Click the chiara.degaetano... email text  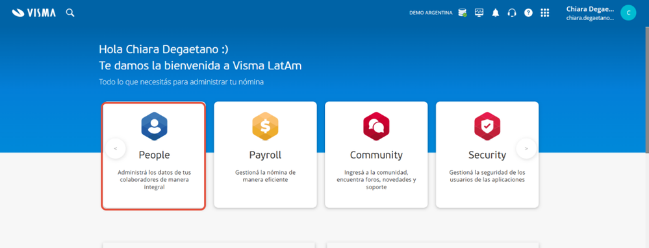point(591,18)
